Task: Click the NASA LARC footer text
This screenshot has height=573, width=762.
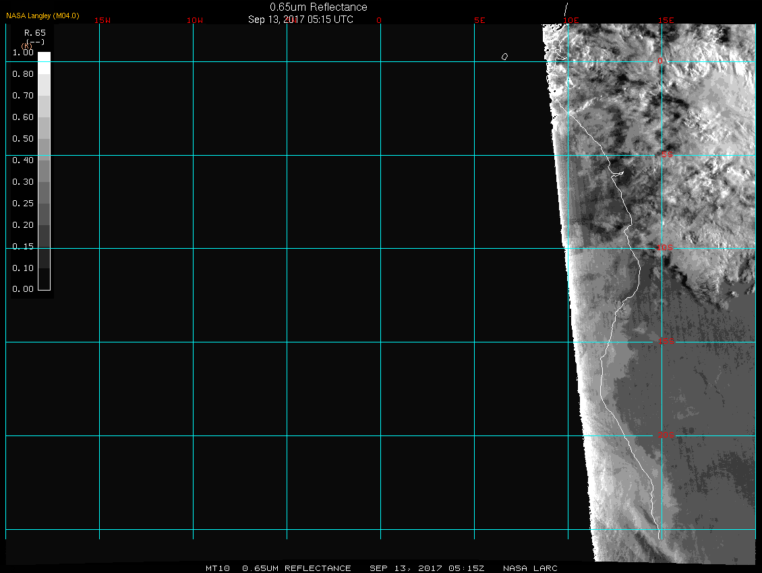Action: tap(530, 568)
